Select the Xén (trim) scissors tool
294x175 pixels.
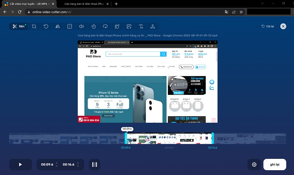point(18,26)
